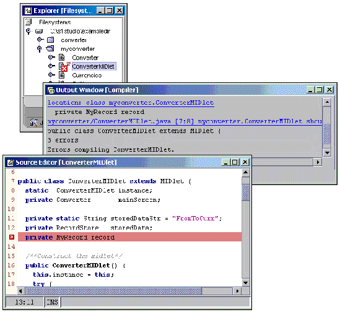340x312 pixels.
Task: Maximize the Source Editor window
Action: [235, 162]
